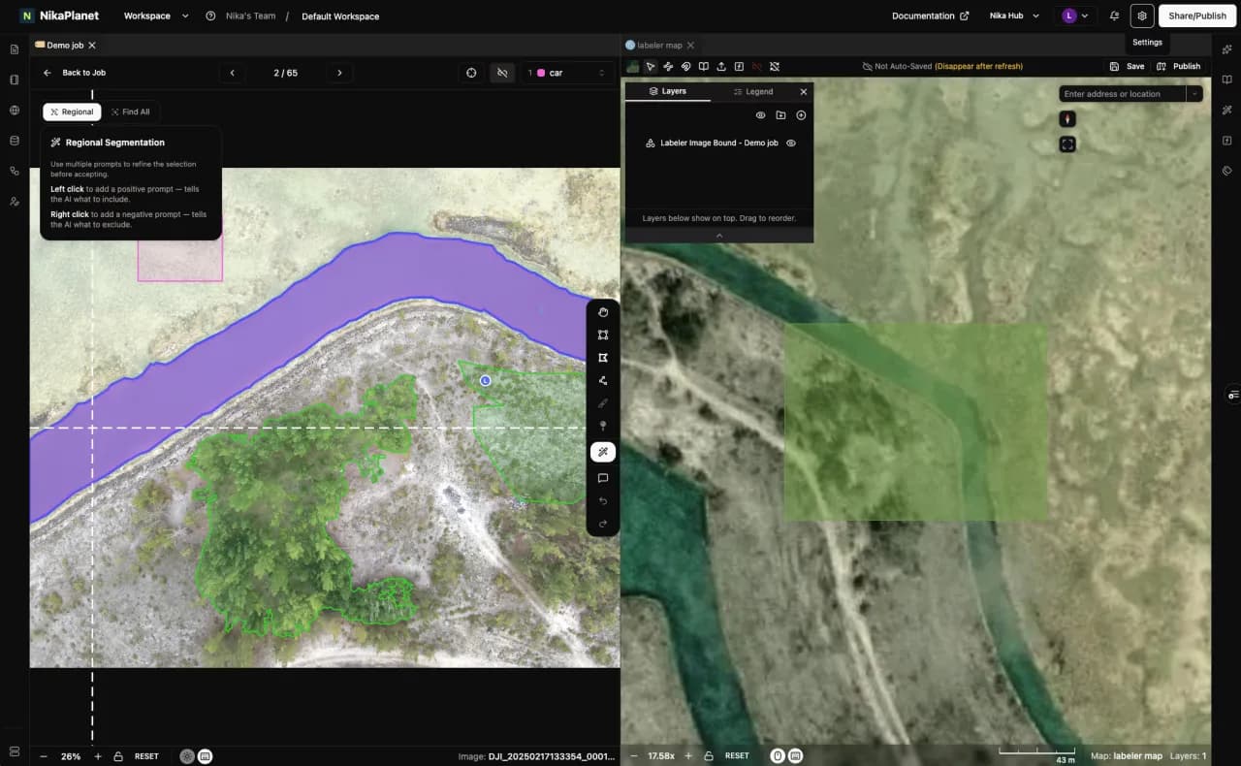Click the help icon next to Workspace
This screenshot has width=1241, height=766.
click(210, 16)
